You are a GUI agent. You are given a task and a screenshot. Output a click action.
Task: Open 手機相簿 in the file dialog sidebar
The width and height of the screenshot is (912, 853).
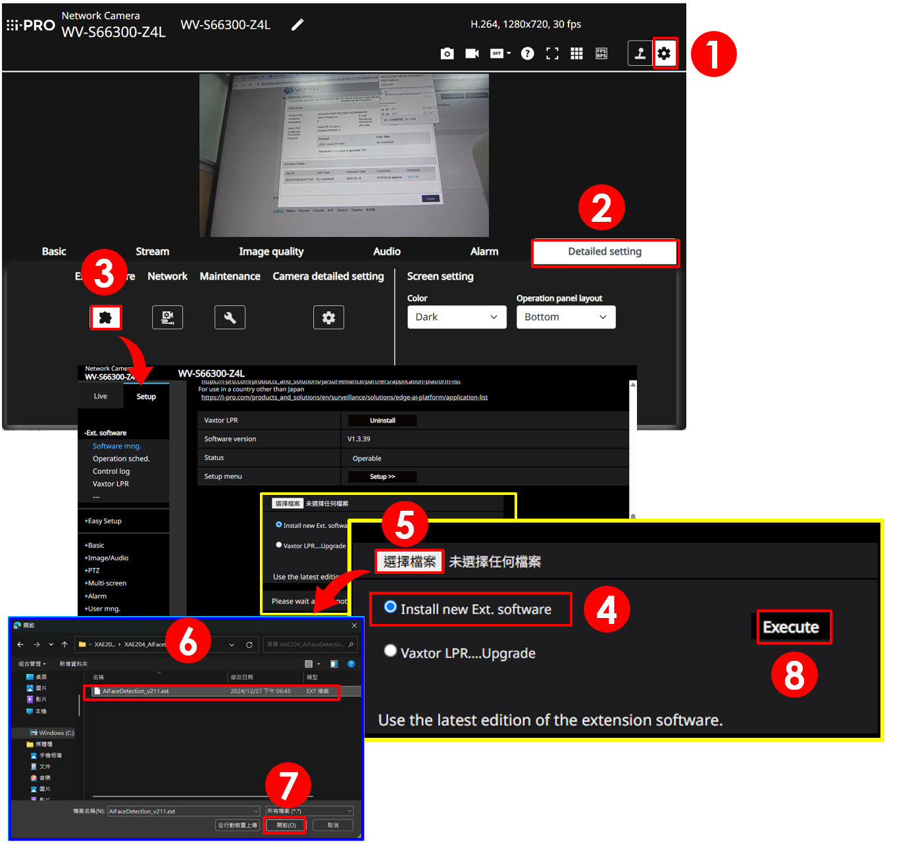point(46,756)
